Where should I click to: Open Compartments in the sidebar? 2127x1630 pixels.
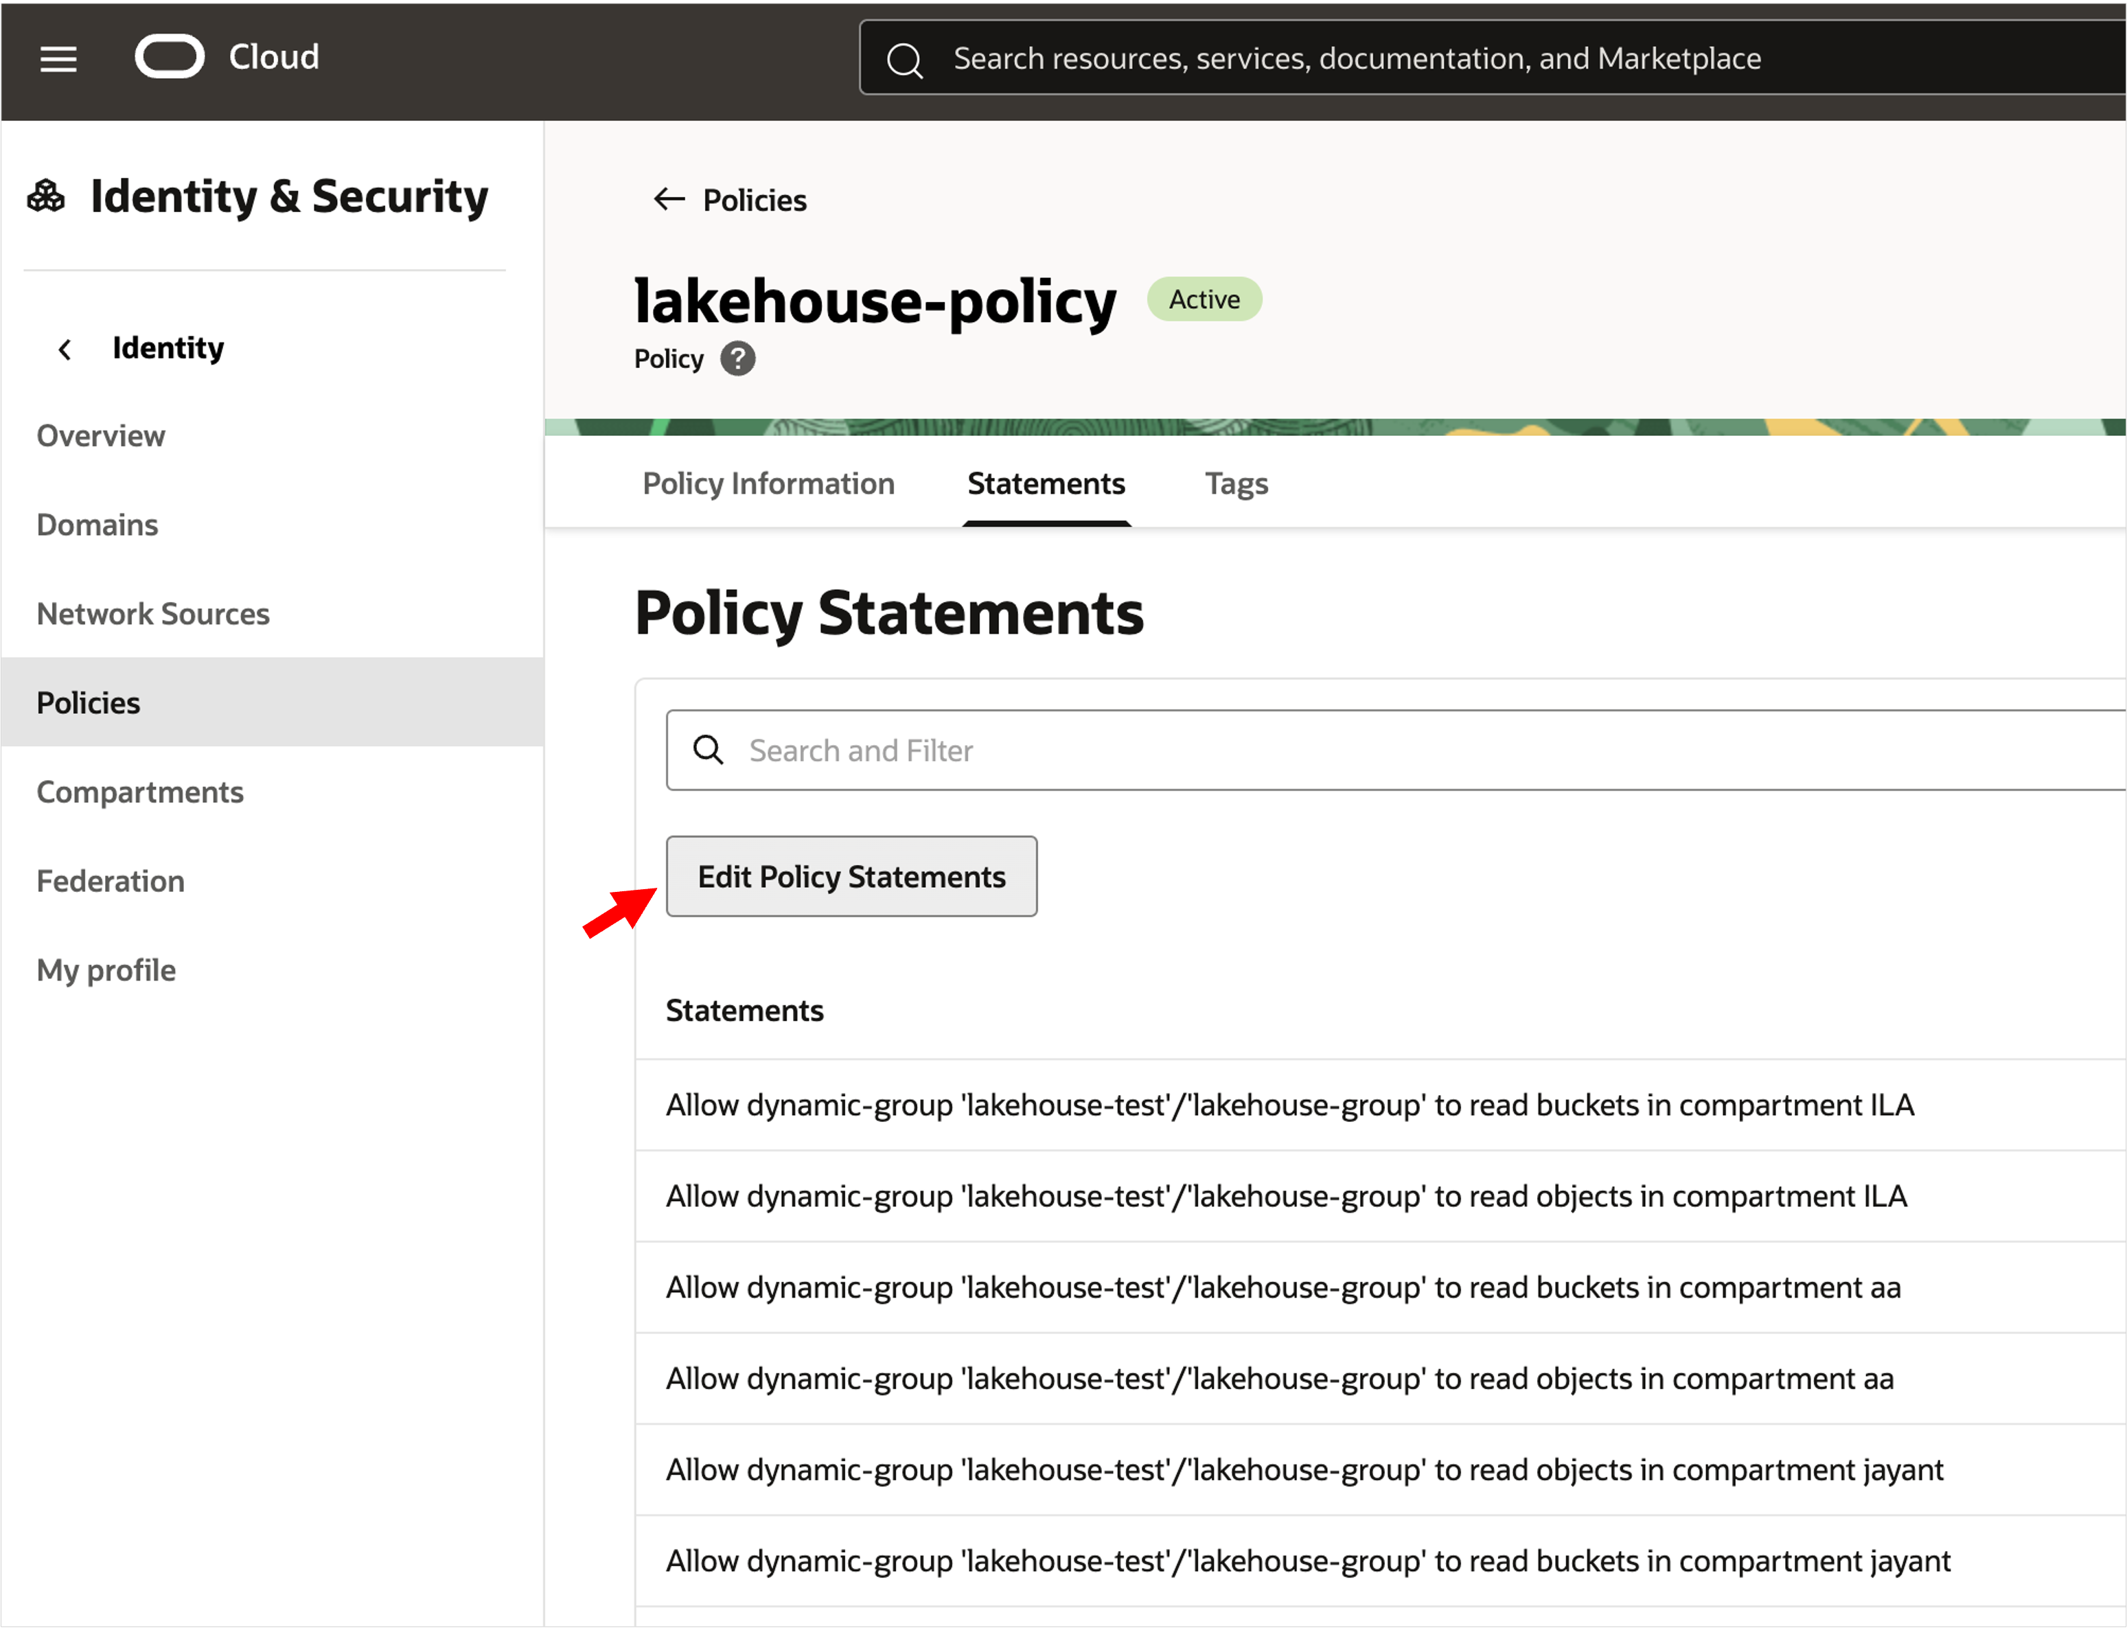pyautogui.click(x=139, y=792)
